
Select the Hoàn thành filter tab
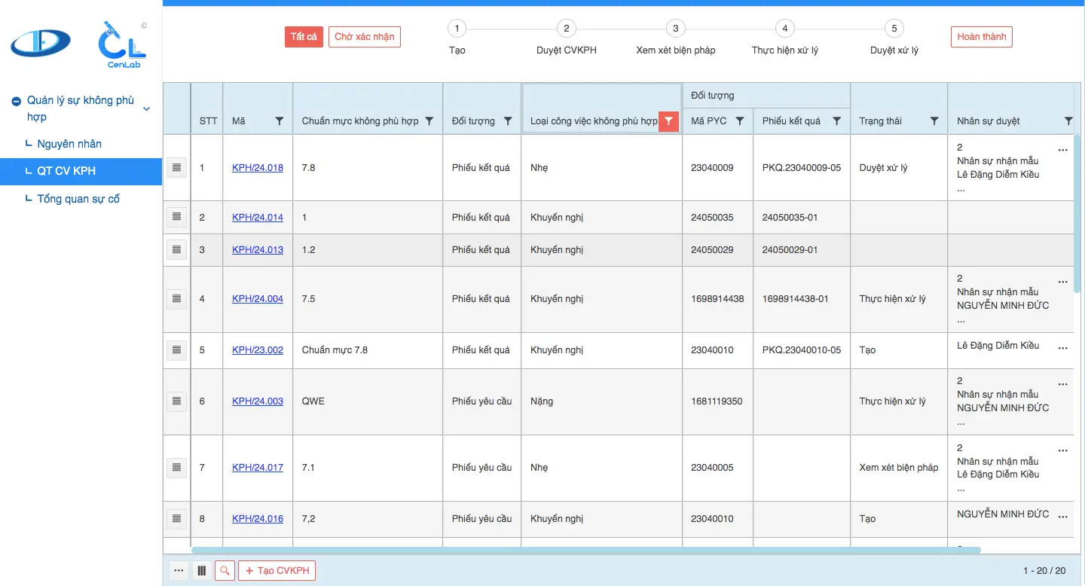982,37
